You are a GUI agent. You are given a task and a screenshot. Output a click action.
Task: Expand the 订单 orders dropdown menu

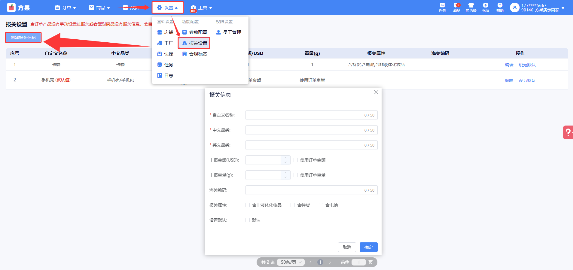[x=66, y=8]
